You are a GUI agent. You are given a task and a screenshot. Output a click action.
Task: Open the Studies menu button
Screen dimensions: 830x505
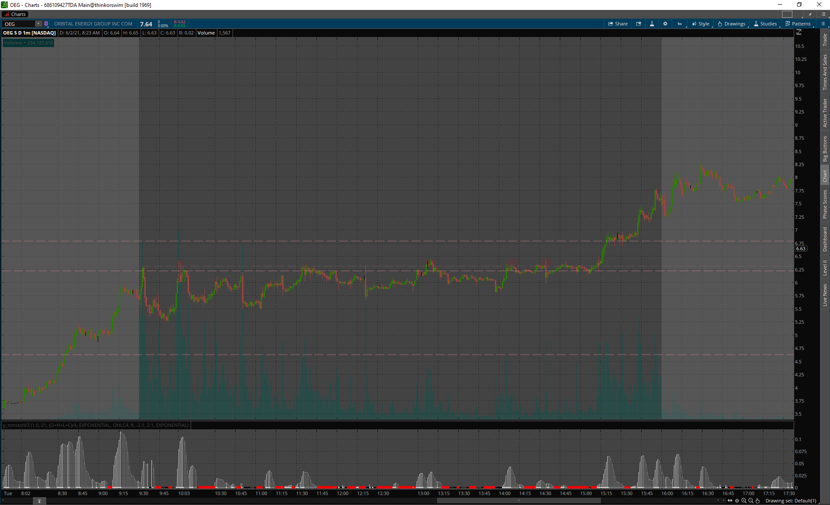[766, 24]
